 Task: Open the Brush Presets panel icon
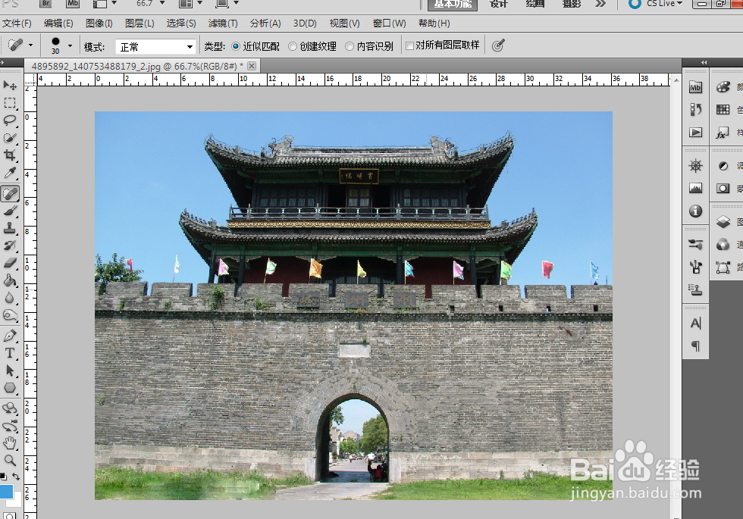click(696, 244)
